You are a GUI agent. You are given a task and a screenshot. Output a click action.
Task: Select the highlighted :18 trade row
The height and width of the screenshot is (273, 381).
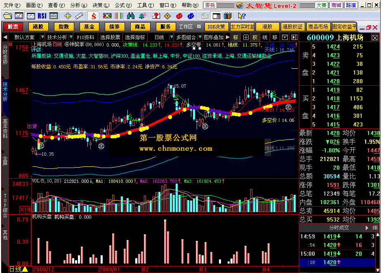[337, 263]
